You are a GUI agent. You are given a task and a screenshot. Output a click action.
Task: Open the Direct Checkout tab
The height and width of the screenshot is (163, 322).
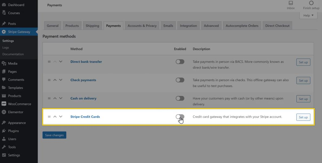pyautogui.click(x=277, y=26)
